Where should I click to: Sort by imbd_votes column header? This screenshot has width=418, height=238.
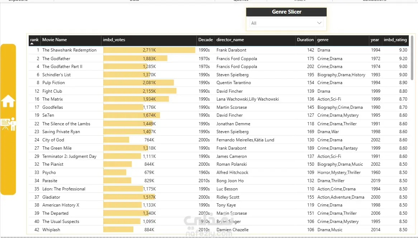point(114,40)
